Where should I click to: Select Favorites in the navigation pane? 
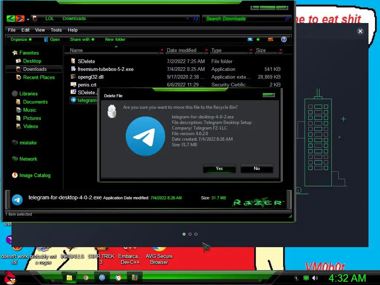29,53
